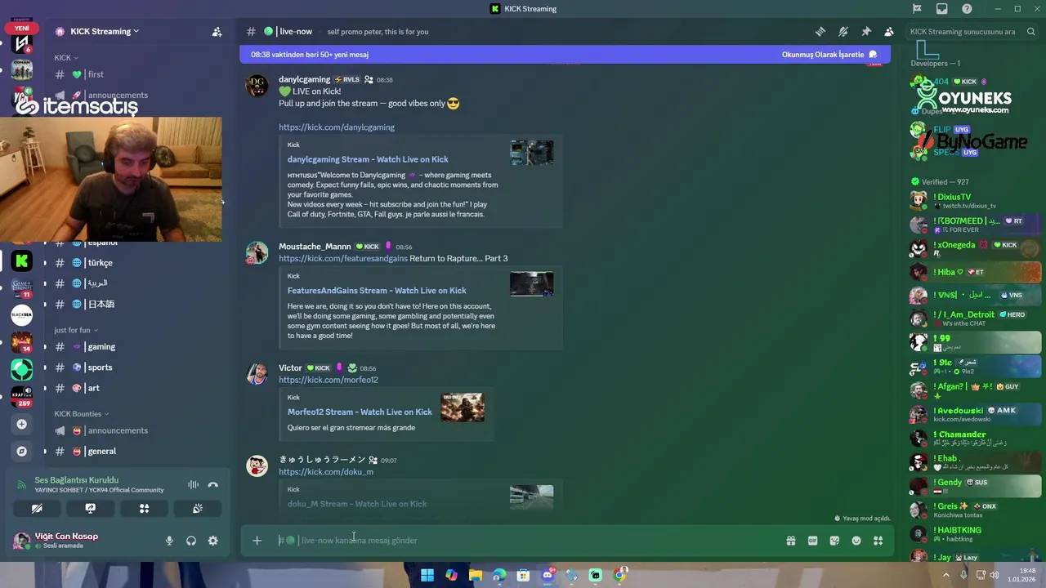
Task: Open kick.com/featuresandgains link
Action: 343,259
